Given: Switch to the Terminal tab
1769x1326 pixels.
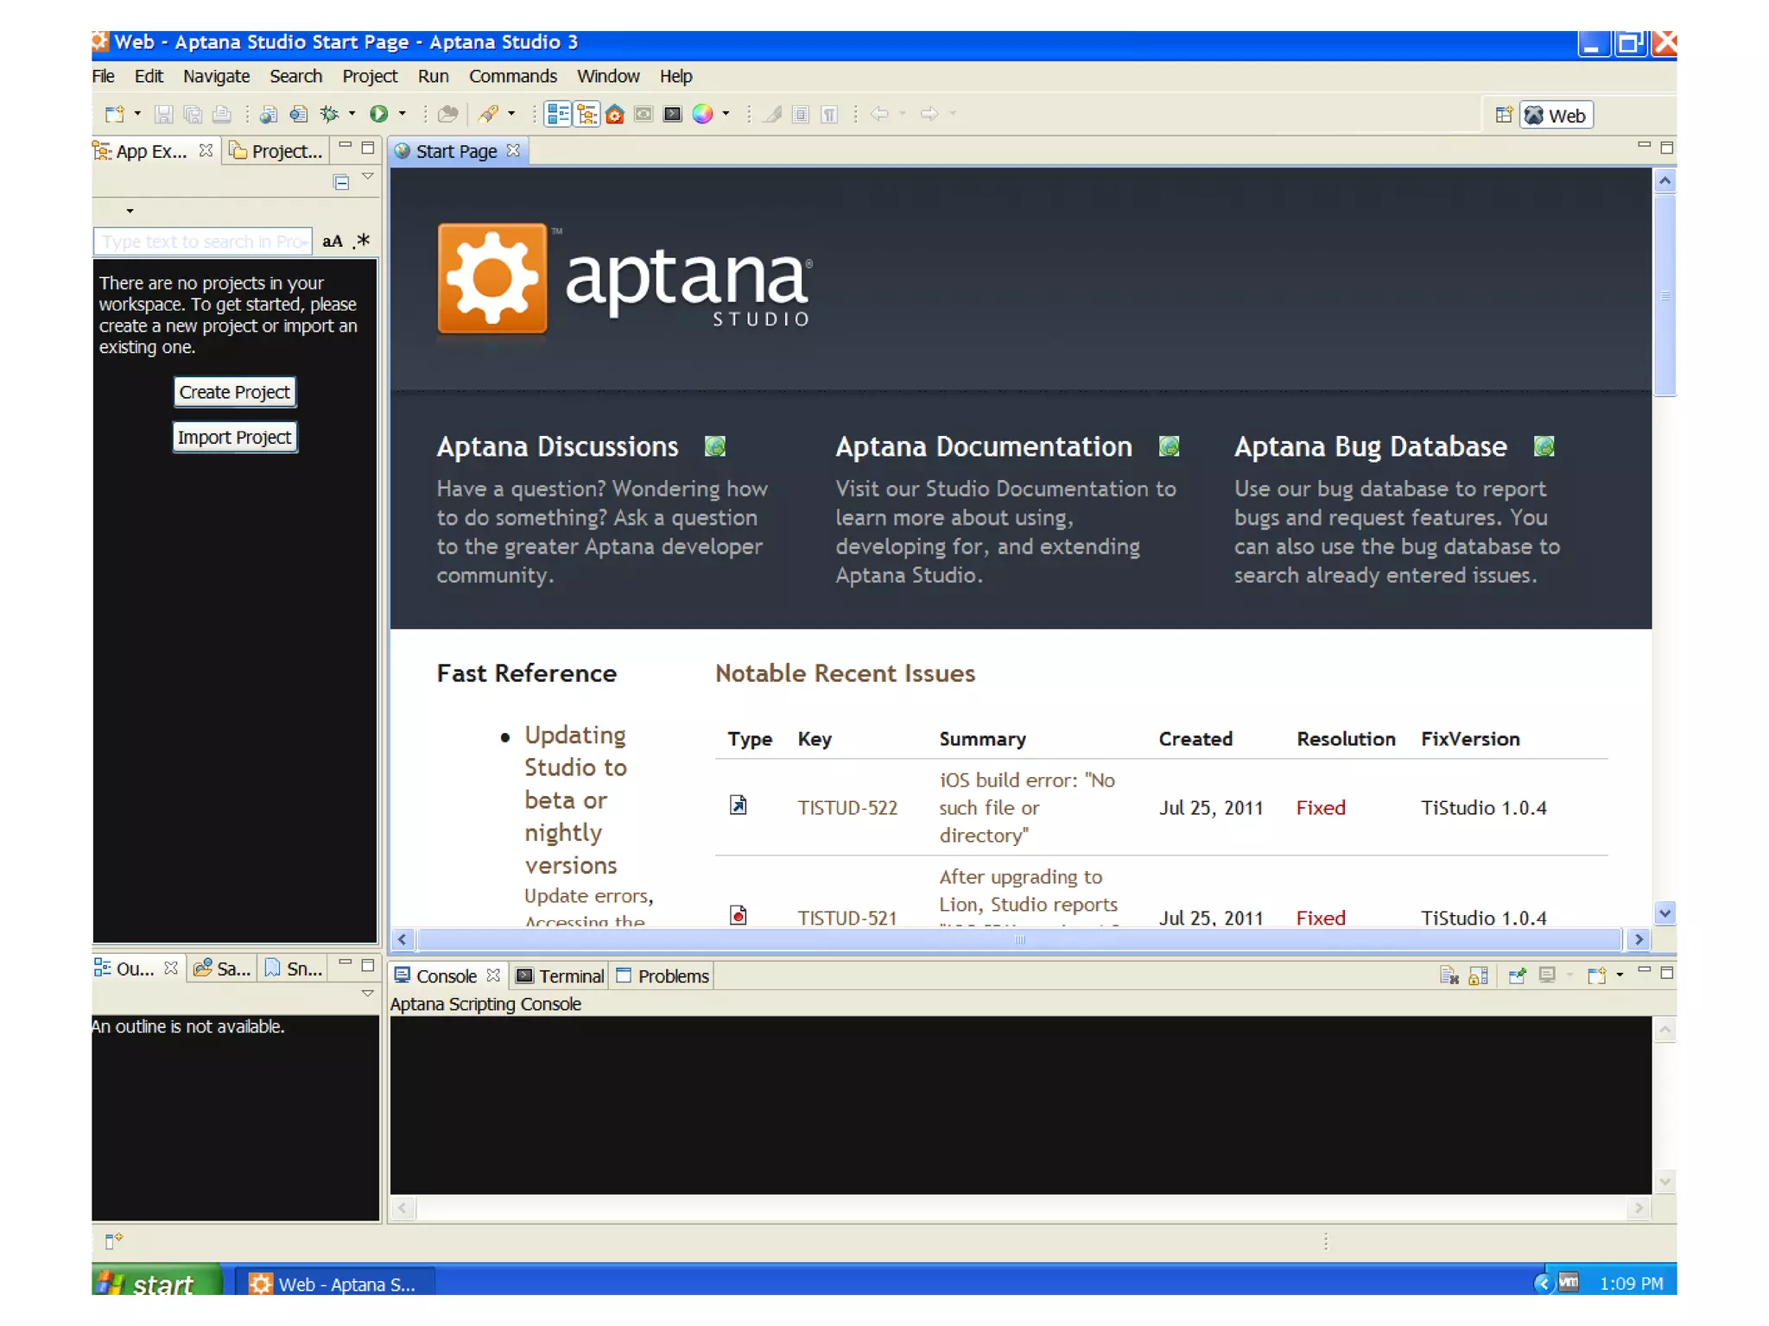Looking at the screenshot, I should [x=561, y=976].
